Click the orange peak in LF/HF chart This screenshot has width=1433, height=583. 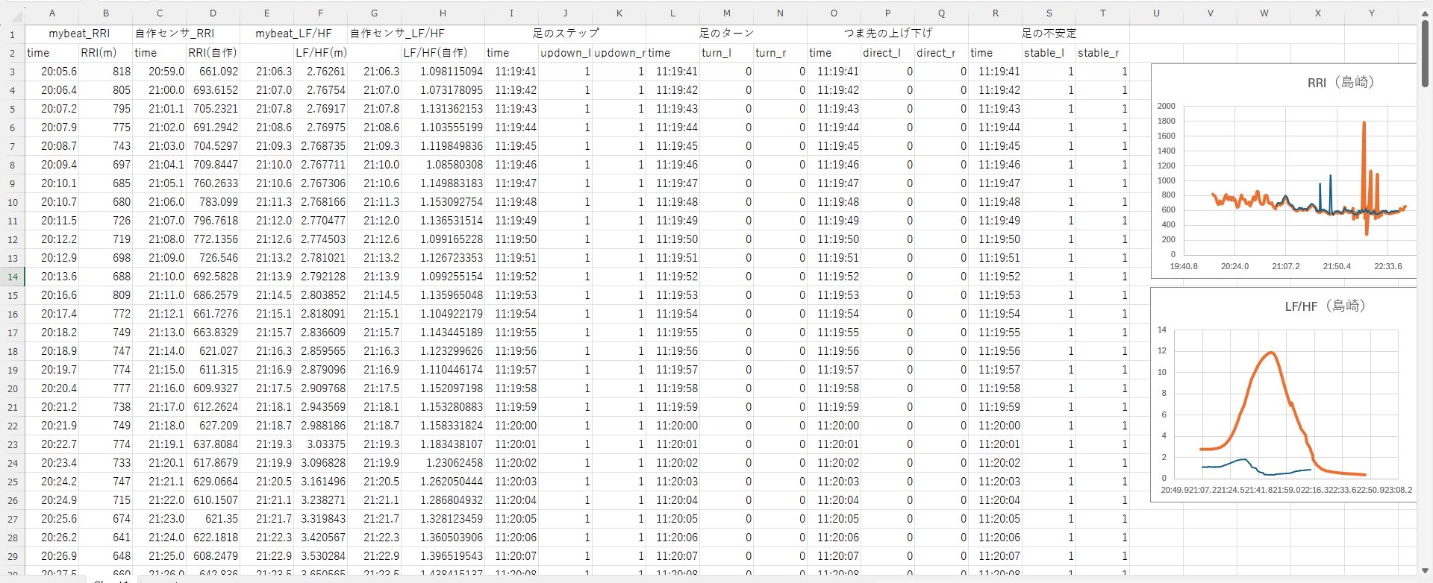tap(1270, 353)
